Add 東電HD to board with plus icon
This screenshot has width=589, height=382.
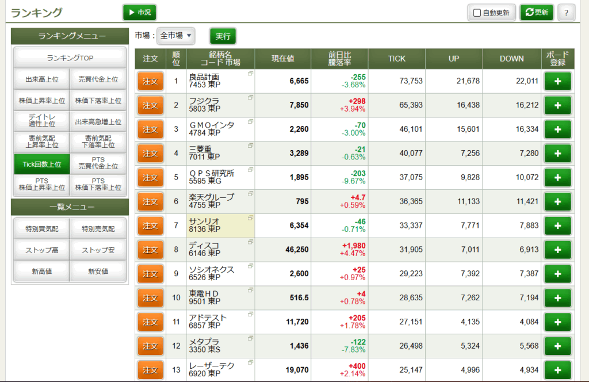557,298
